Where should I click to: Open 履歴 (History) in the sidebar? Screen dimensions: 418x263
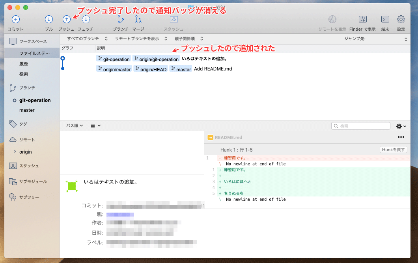pos(23,64)
